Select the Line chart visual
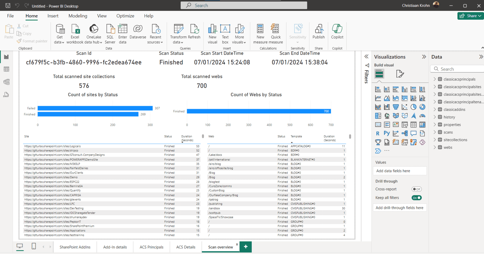Image resolution: width=484 pixels, height=254 pixels. click(378, 98)
